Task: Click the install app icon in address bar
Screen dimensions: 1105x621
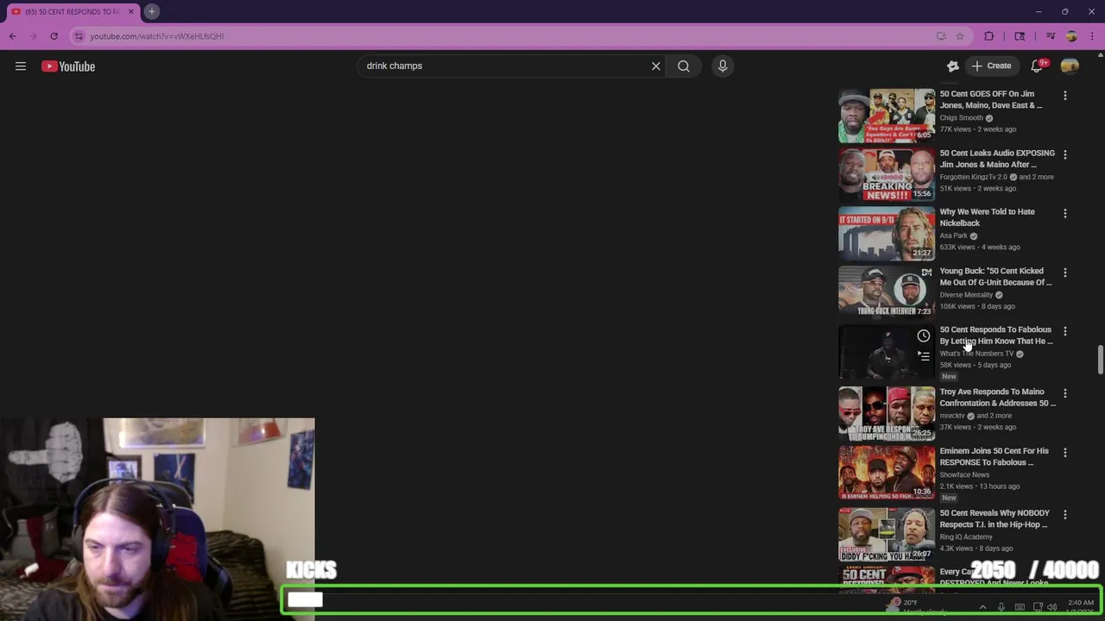Action: [x=941, y=36]
